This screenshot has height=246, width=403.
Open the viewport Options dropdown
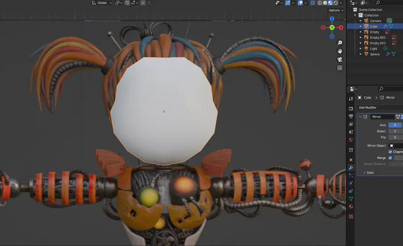click(336, 10)
